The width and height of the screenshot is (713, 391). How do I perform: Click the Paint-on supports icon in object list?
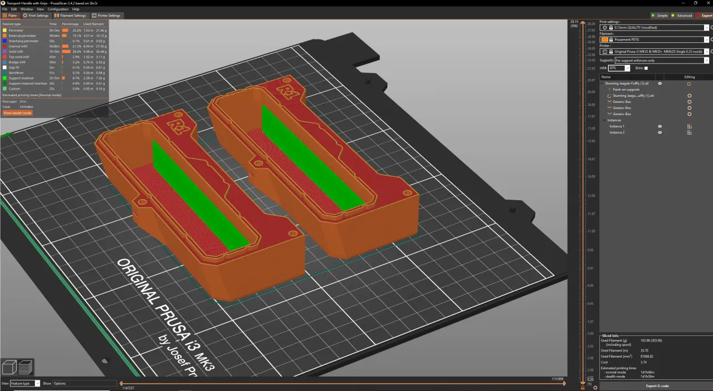coord(609,90)
